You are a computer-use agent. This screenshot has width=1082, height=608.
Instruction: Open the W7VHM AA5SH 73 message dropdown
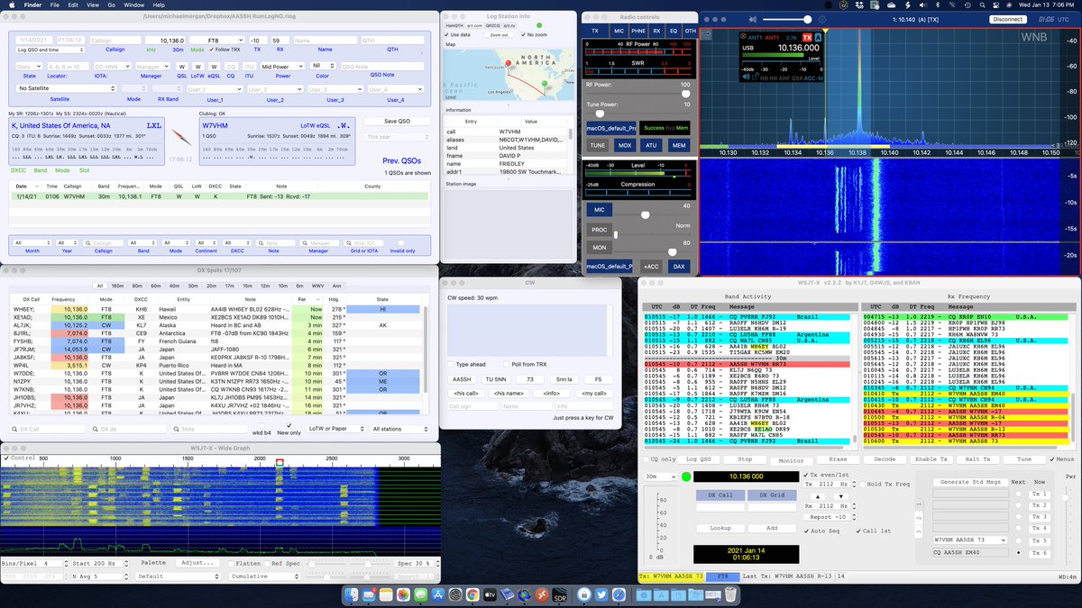point(971,539)
